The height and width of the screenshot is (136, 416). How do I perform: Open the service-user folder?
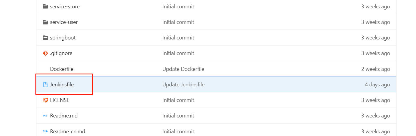pyautogui.click(x=64, y=22)
